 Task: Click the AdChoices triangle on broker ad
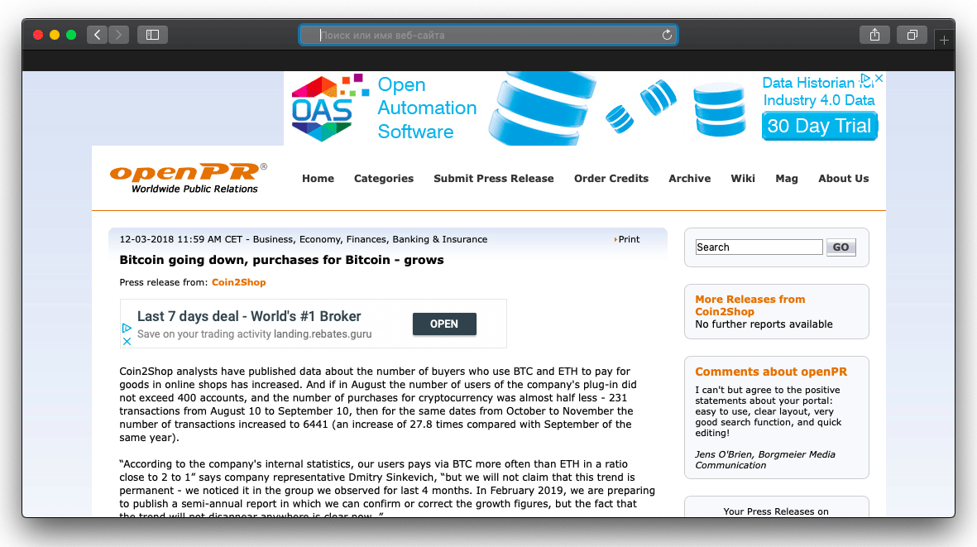coord(127,328)
